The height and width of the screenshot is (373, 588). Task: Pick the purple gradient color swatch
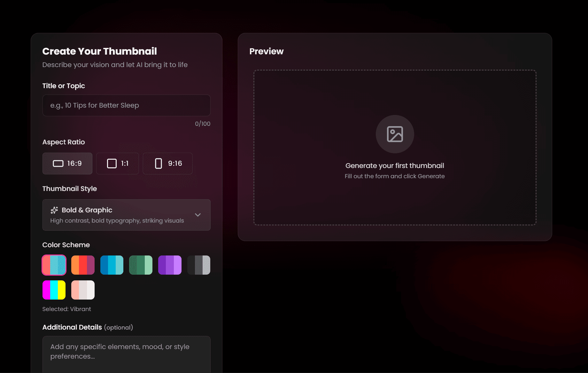tap(170, 265)
